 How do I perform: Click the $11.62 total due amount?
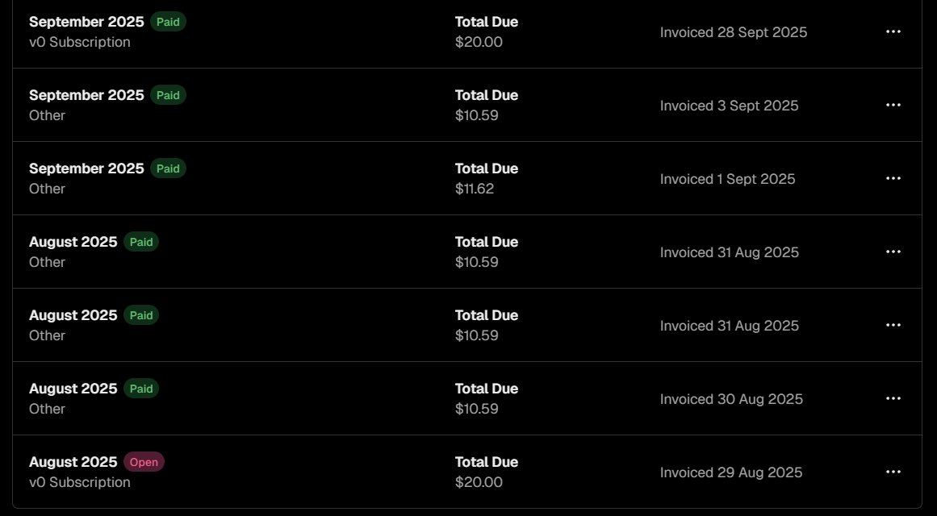(475, 189)
